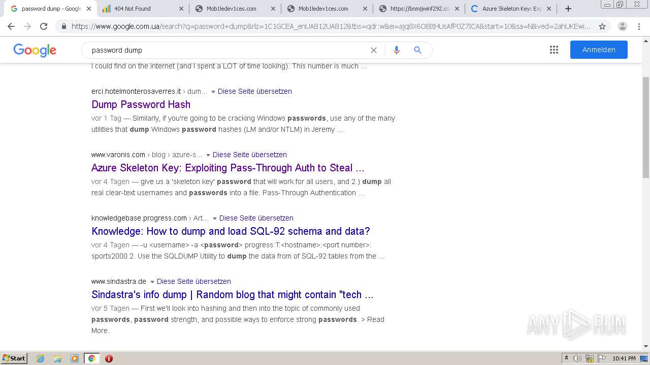Click the Chrome taskbar icon

[91, 358]
